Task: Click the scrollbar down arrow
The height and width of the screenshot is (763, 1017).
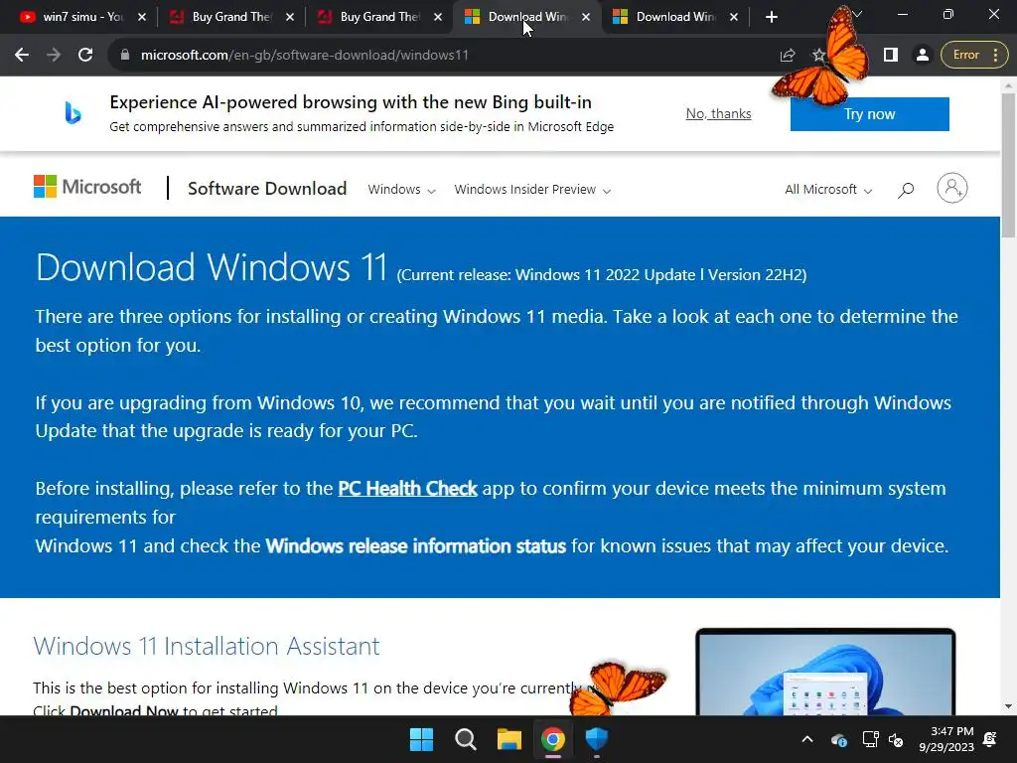Action: click(1008, 706)
